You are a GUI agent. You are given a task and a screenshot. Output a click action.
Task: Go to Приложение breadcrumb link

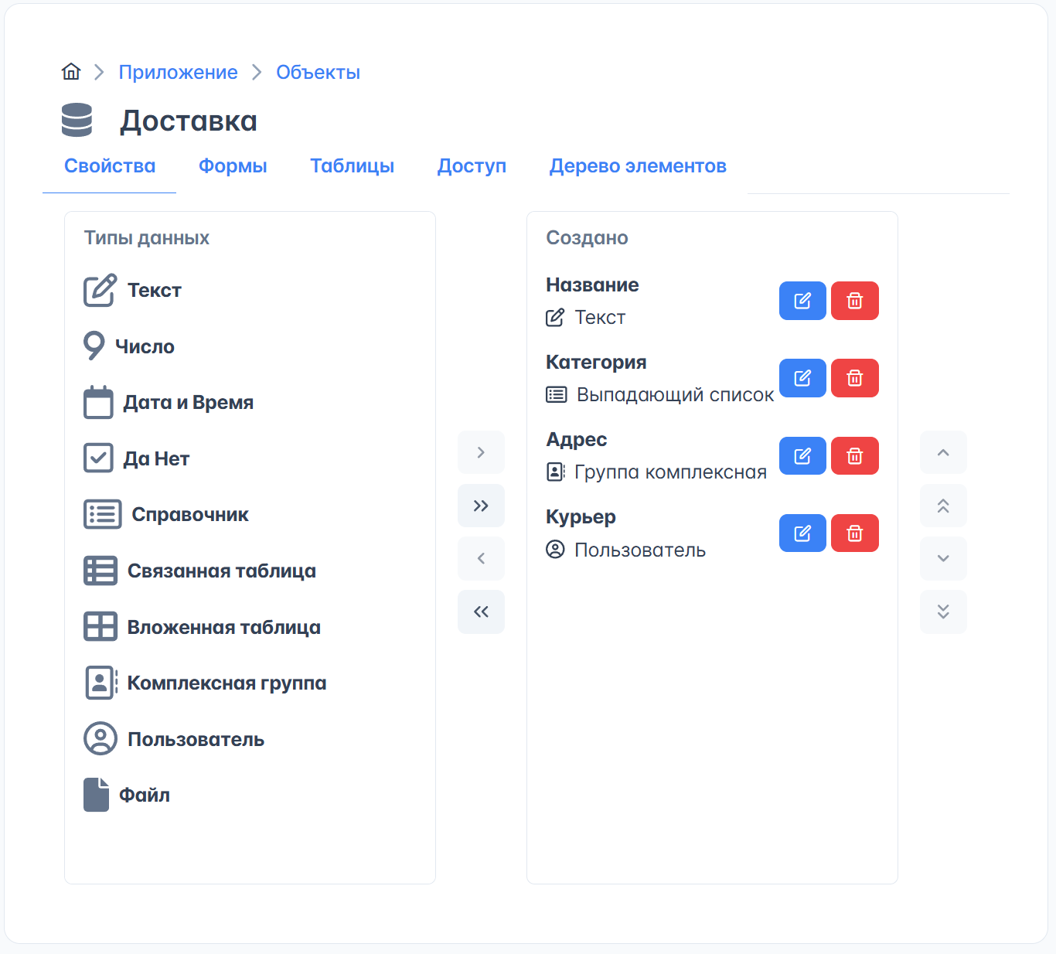coord(178,72)
